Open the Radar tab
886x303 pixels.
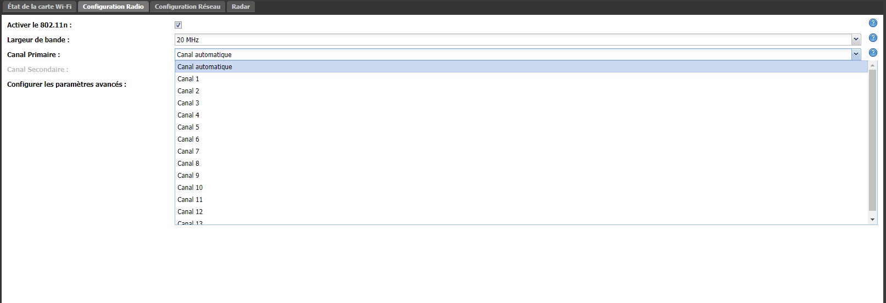click(241, 7)
